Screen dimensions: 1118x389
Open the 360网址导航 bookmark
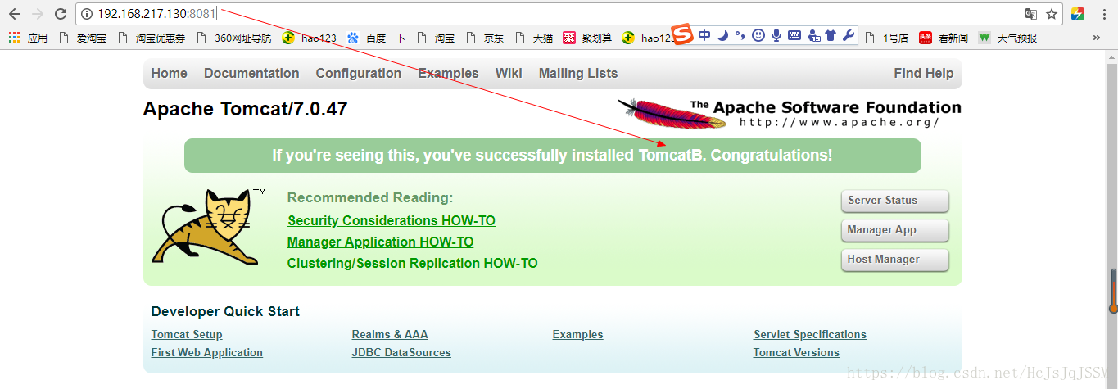click(233, 38)
